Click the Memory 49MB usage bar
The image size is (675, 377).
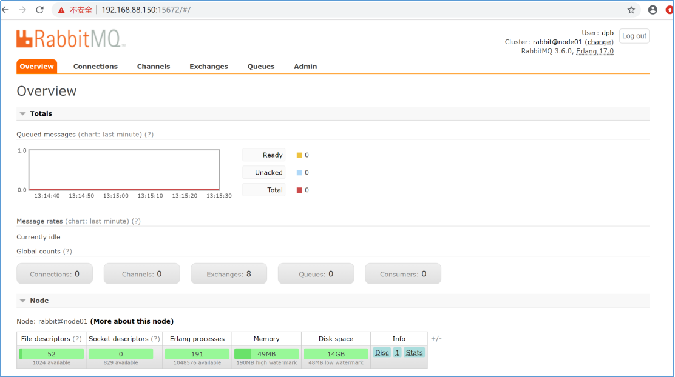point(266,354)
